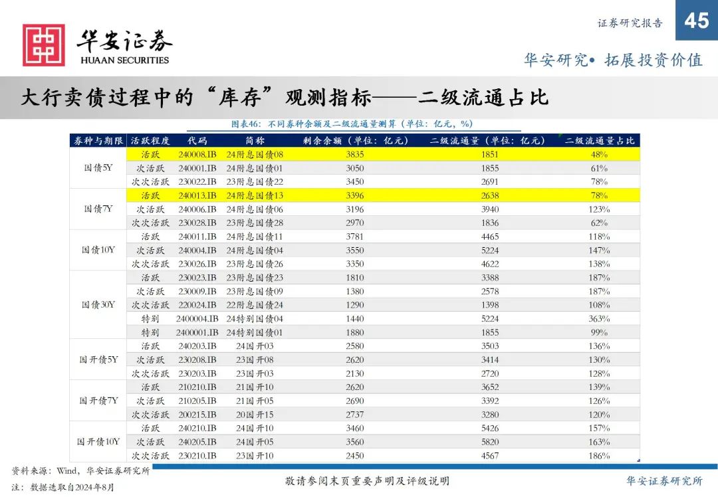Click secondary circulation value 3940
This screenshot has height=497, width=718.
click(x=489, y=209)
